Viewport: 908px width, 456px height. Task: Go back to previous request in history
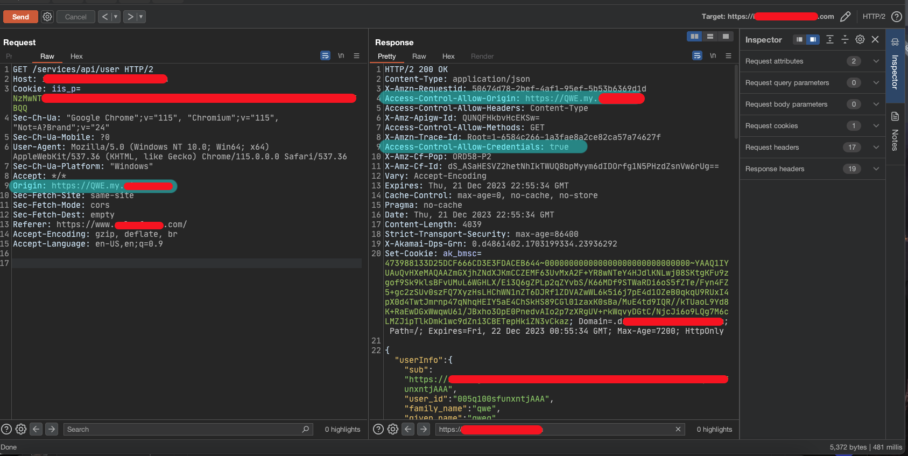pyautogui.click(x=105, y=17)
